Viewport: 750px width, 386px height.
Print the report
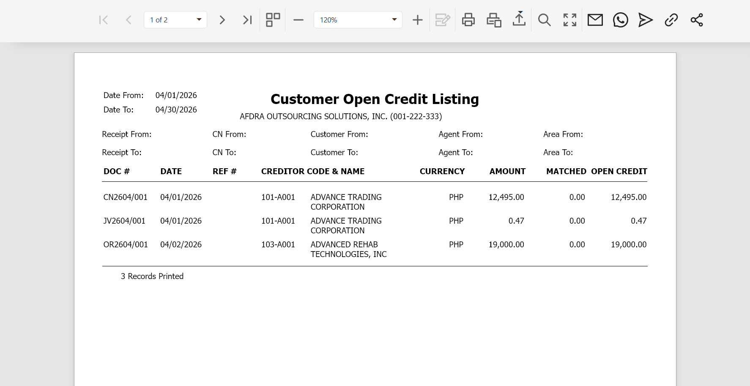pyautogui.click(x=468, y=20)
